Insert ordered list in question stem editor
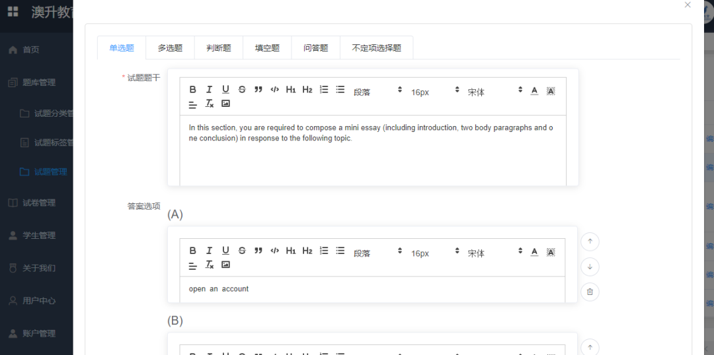Image resolution: width=714 pixels, height=355 pixels. point(324,90)
